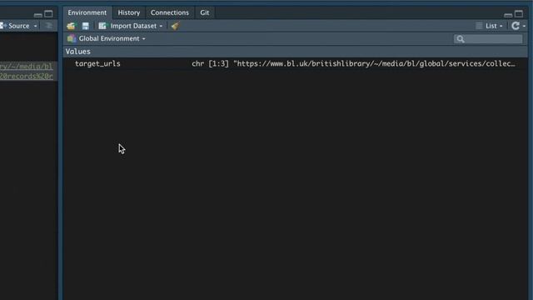The height and width of the screenshot is (300, 533).
Task: Switch to the Environment tab
Action: coord(87,12)
